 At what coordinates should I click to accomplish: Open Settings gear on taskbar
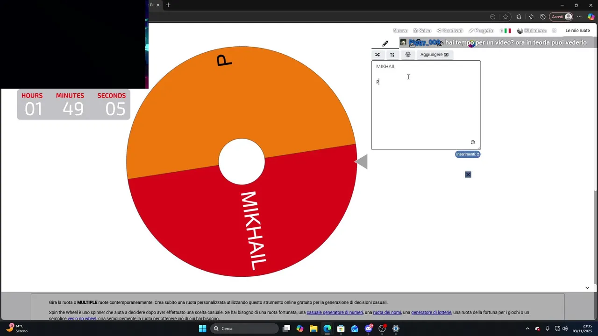click(x=396, y=329)
